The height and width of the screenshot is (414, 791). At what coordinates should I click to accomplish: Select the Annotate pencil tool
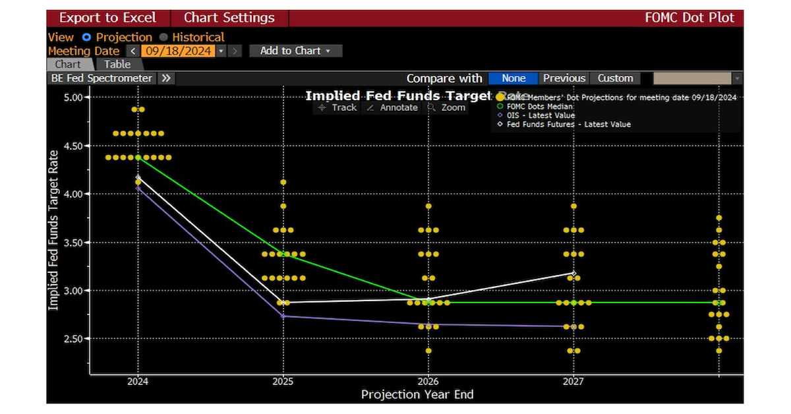coord(392,107)
